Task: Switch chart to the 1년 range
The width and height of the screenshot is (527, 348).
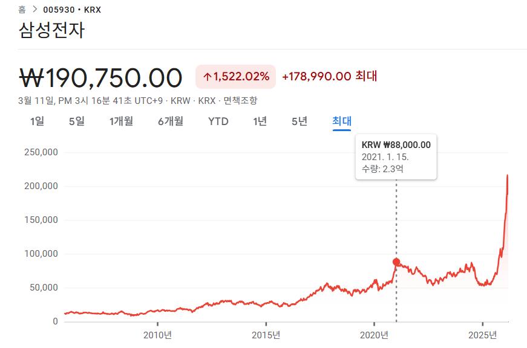Action: (260, 121)
